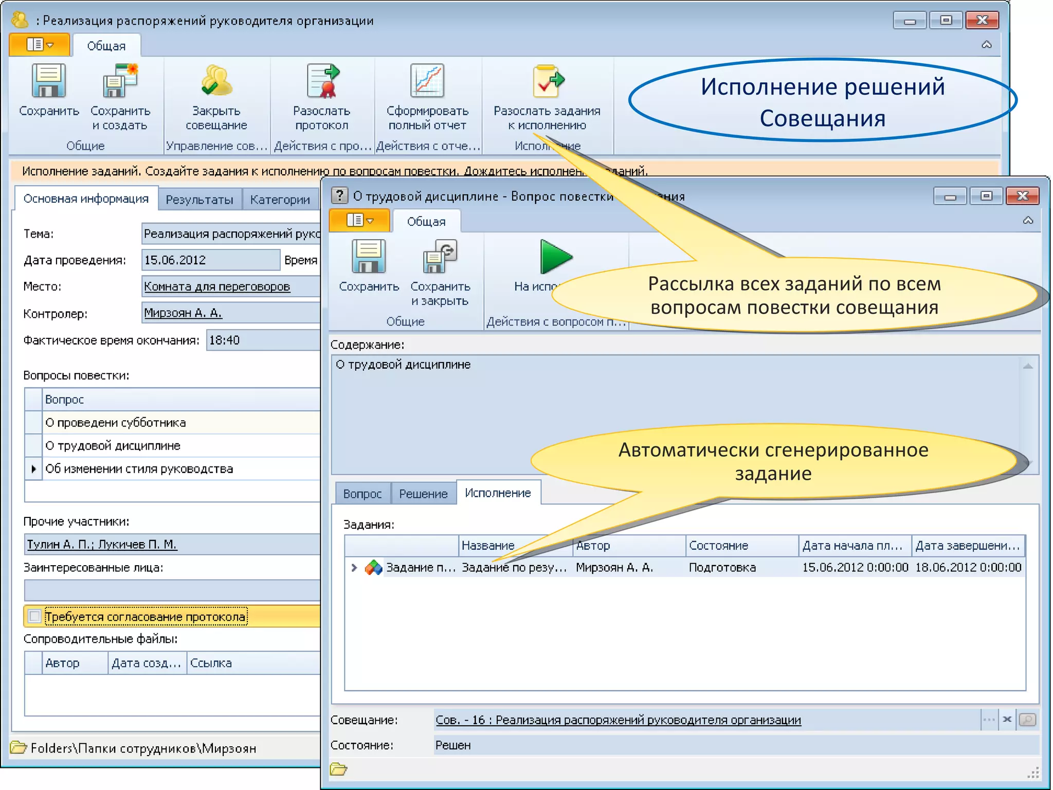Click Сформировать полный отчет icon
Screen dimensions: 1053x790
[x=427, y=81]
